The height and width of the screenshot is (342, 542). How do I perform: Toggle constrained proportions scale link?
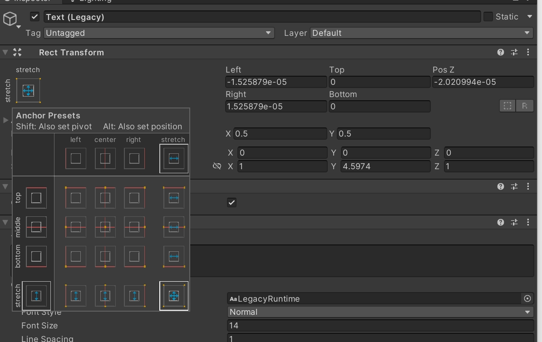217,166
